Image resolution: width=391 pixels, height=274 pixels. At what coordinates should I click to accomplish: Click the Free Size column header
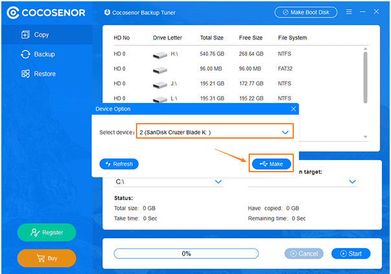251,38
